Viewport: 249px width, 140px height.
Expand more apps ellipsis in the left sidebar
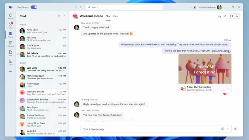pyautogui.click(x=11, y=72)
